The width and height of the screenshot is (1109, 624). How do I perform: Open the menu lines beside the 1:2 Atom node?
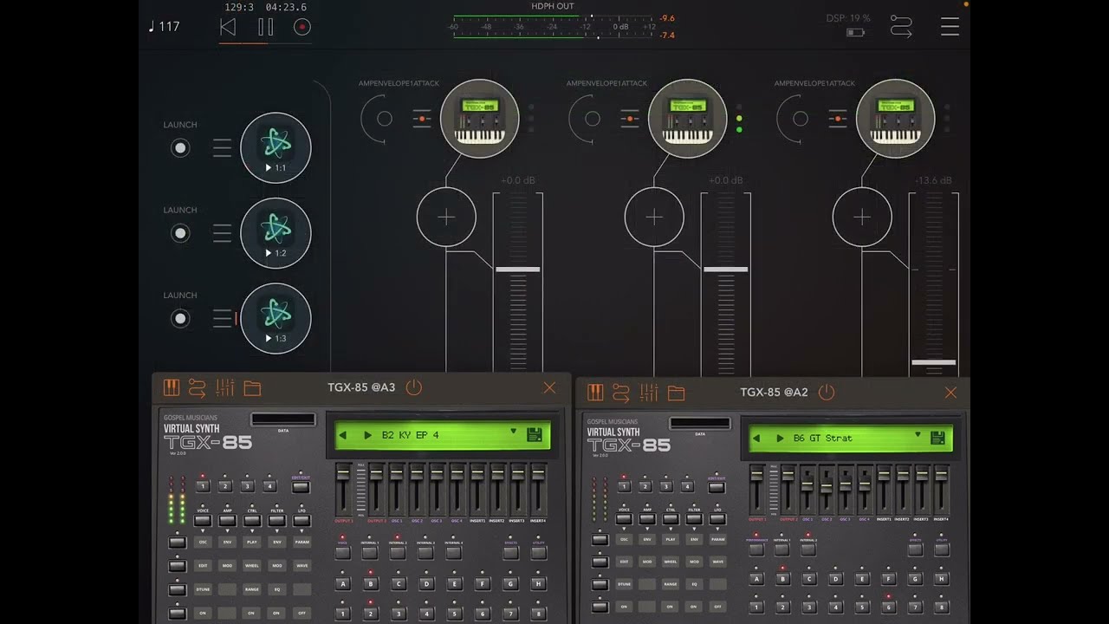click(x=223, y=233)
